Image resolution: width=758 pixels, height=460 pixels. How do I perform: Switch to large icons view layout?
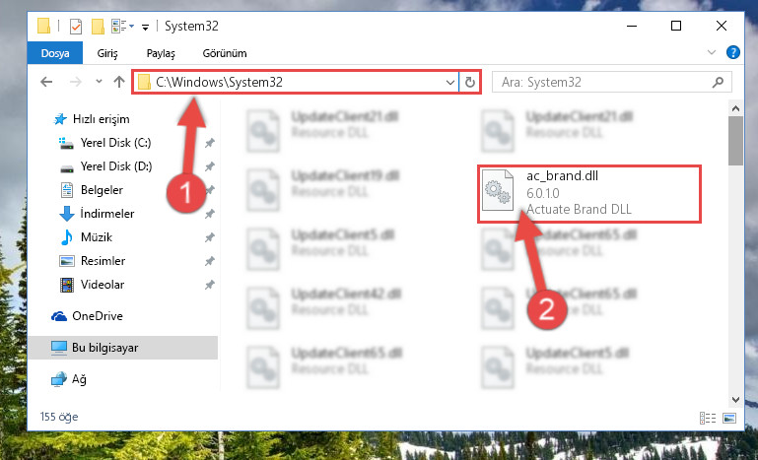(x=729, y=418)
